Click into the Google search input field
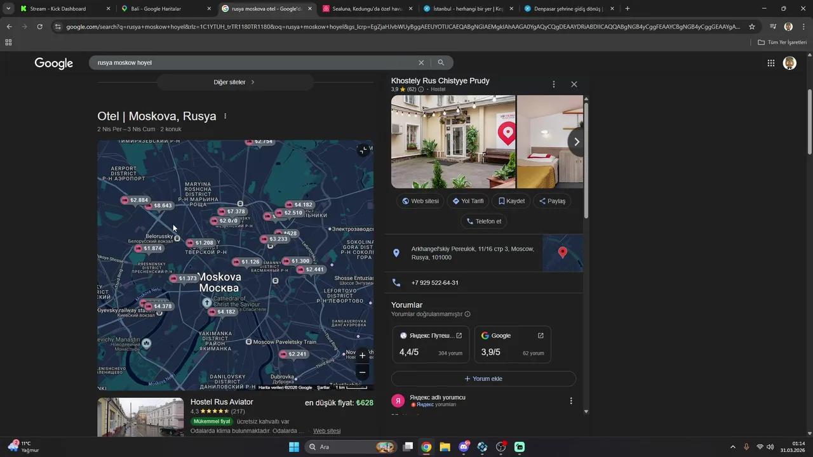 click(x=254, y=63)
